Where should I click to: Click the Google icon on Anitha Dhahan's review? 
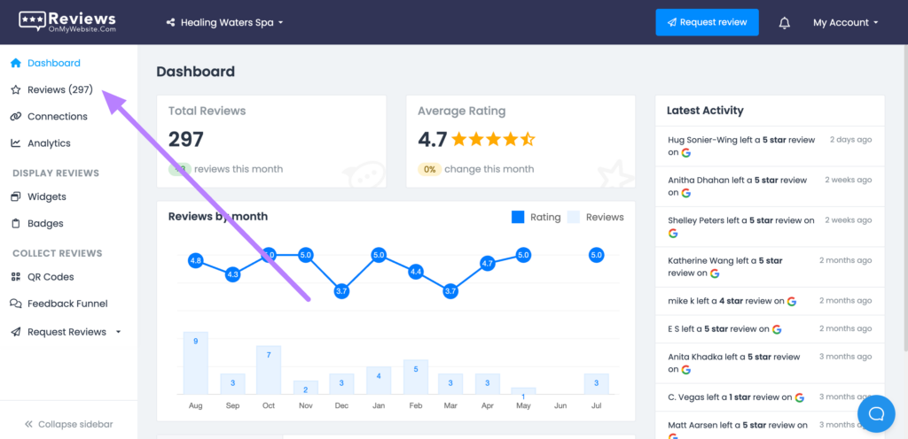[686, 193]
